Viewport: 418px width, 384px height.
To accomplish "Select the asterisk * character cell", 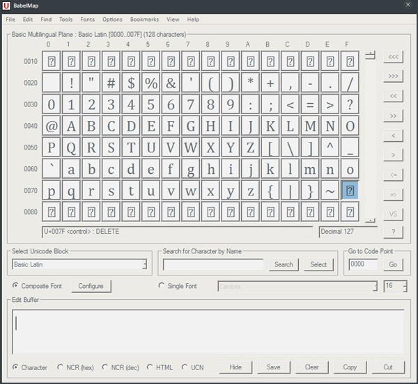I will point(250,83).
